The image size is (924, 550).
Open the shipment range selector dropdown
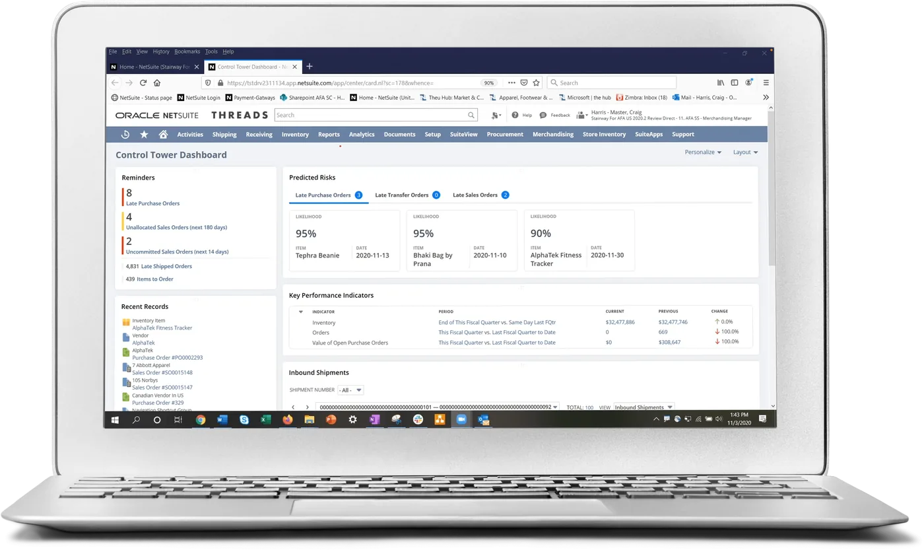coord(438,407)
